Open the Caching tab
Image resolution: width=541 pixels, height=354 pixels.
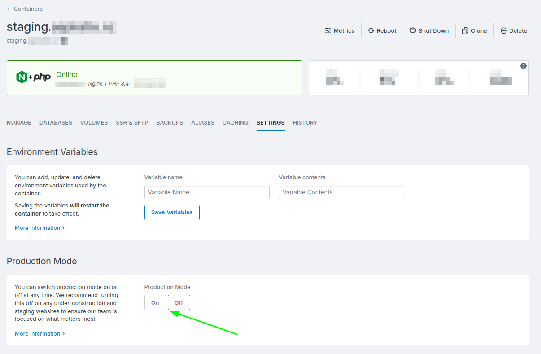coord(236,123)
